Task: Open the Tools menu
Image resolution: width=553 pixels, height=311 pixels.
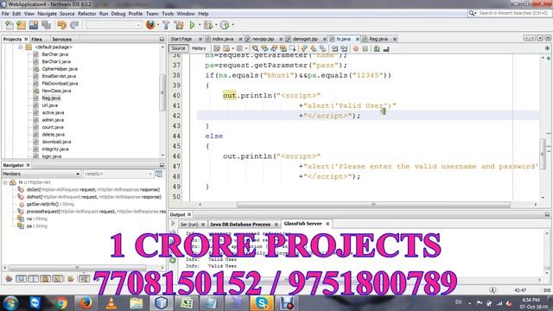Action: point(168,14)
